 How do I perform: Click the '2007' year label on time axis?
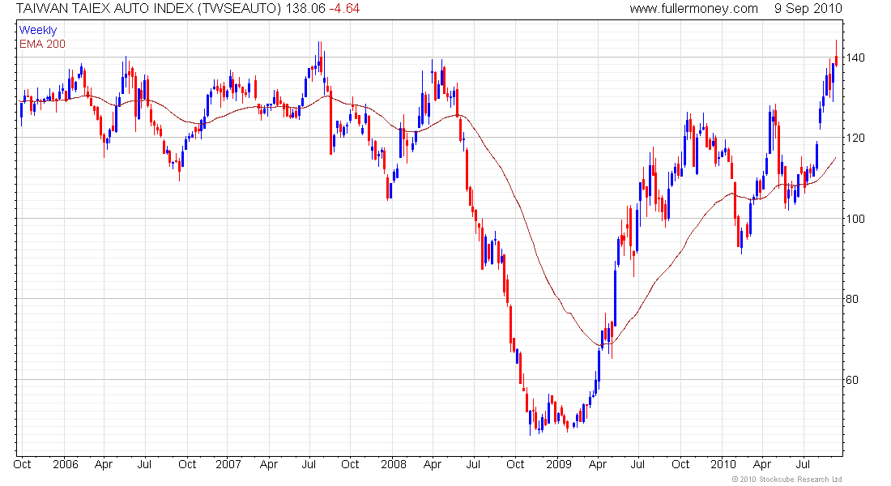tap(228, 464)
